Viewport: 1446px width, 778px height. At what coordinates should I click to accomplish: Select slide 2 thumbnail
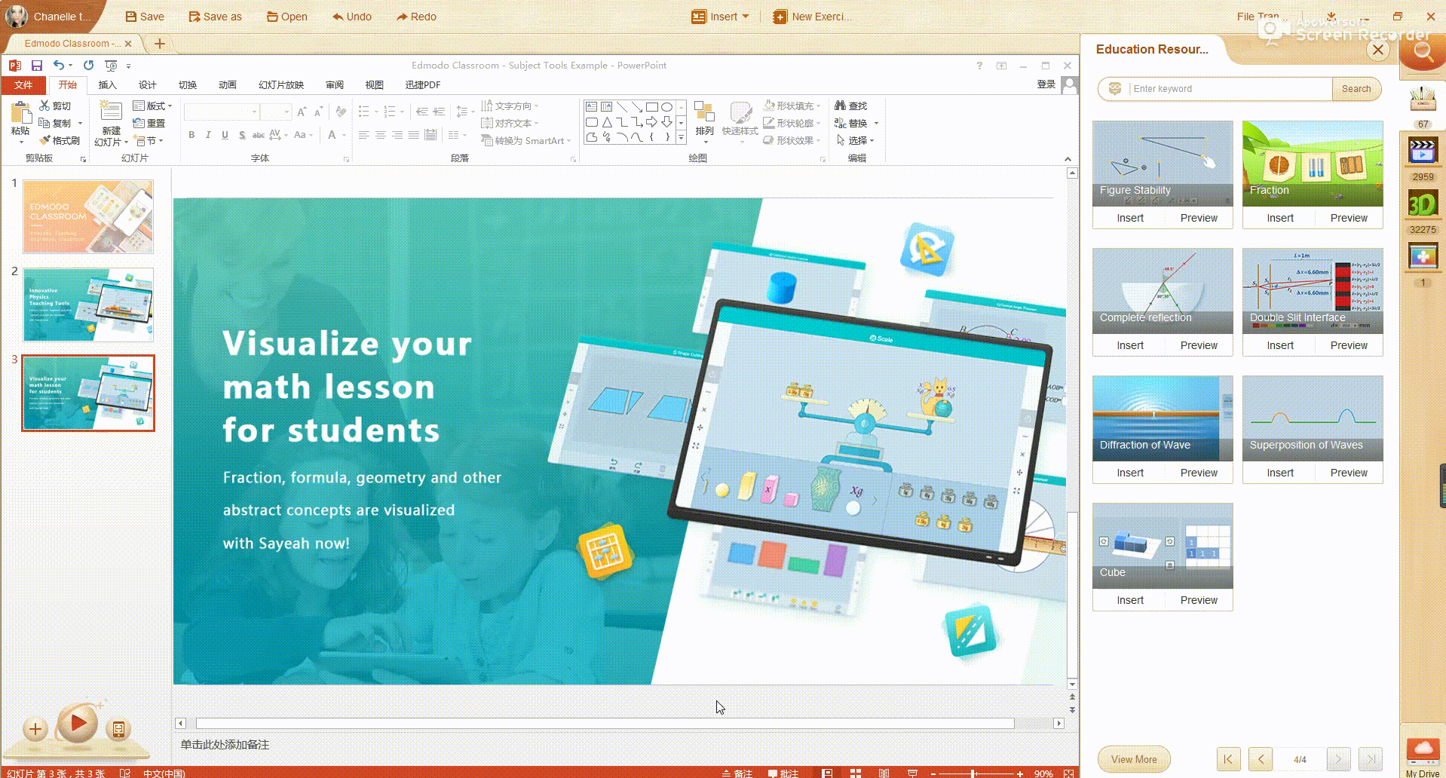pos(88,305)
